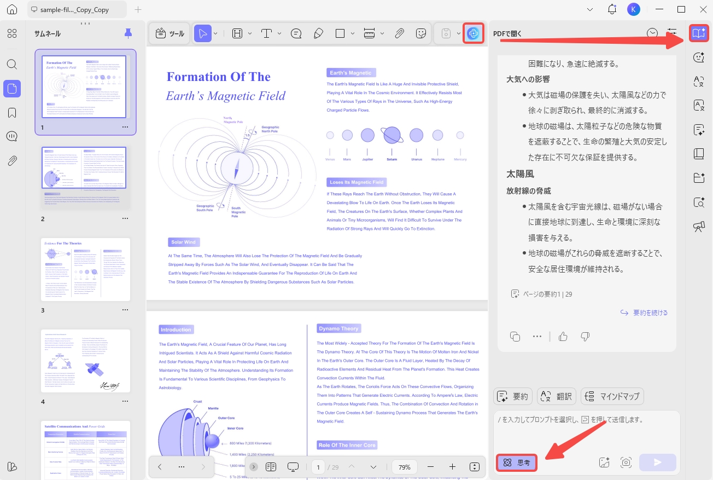The width and height of the screenshot is (713, 480).
Task: Open the attachments panel in left sidebar
Action: 12,160
